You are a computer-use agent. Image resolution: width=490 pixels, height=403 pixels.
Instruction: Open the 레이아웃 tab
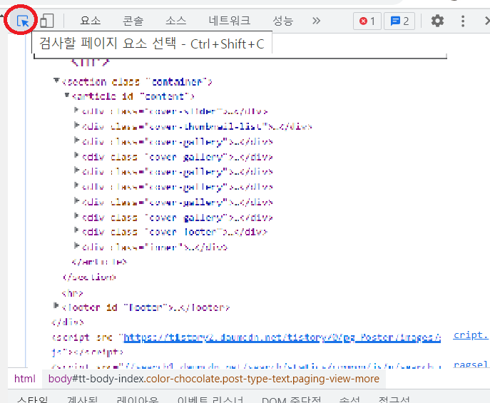click(x=138, y=399)
